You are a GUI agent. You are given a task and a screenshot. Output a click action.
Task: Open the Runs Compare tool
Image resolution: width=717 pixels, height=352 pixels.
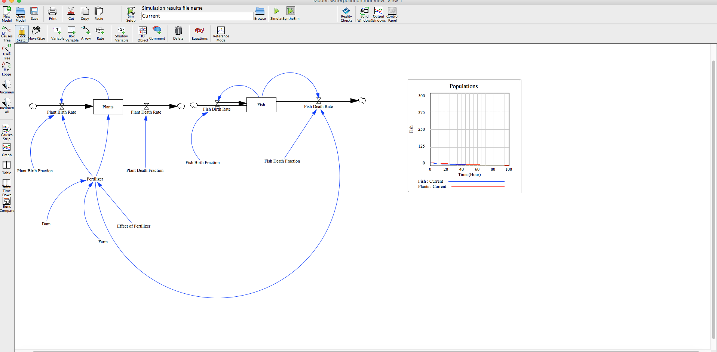pos(7,205)
